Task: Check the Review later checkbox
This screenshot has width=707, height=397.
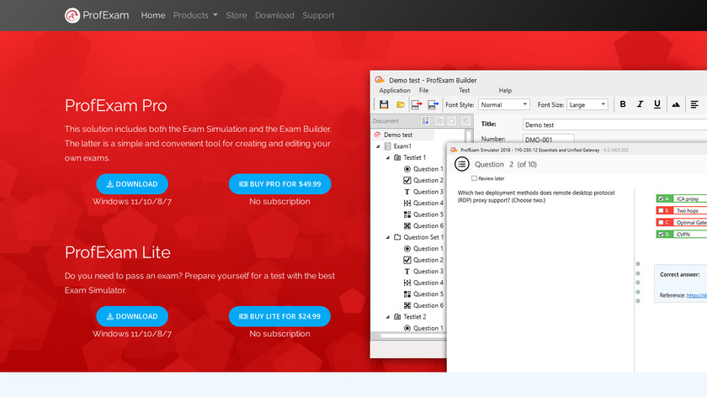Action: (x=474, y=178)
